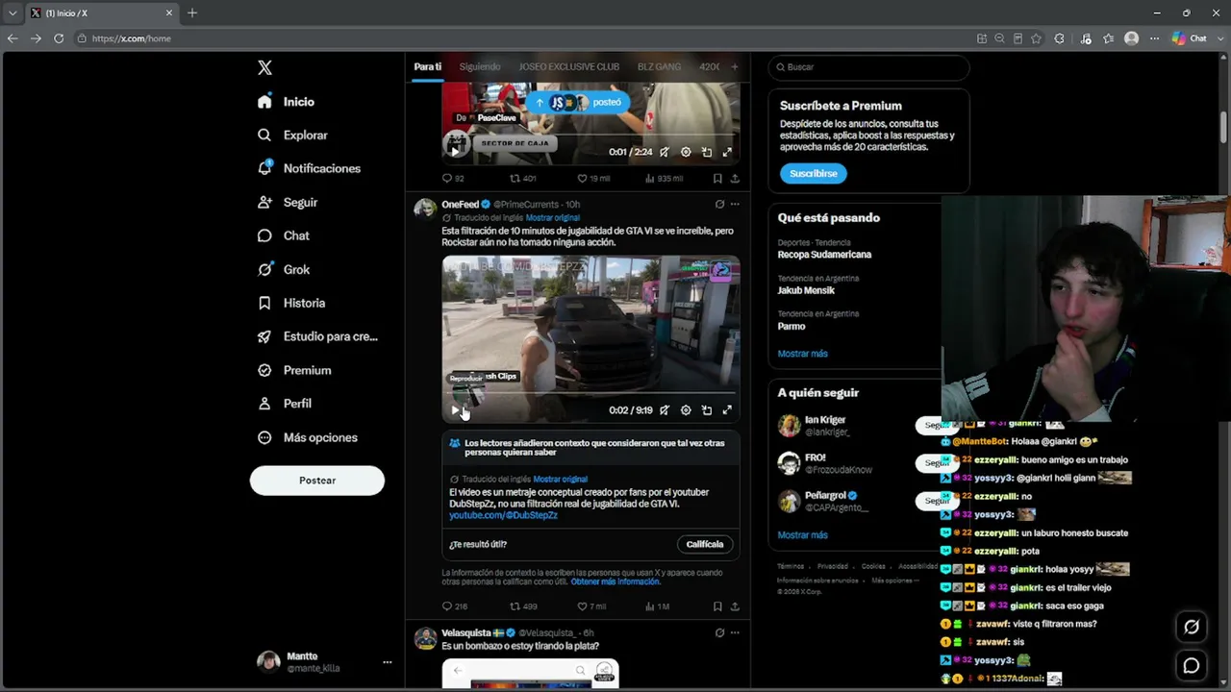Share the post with 1 M views

pos(735,606)
